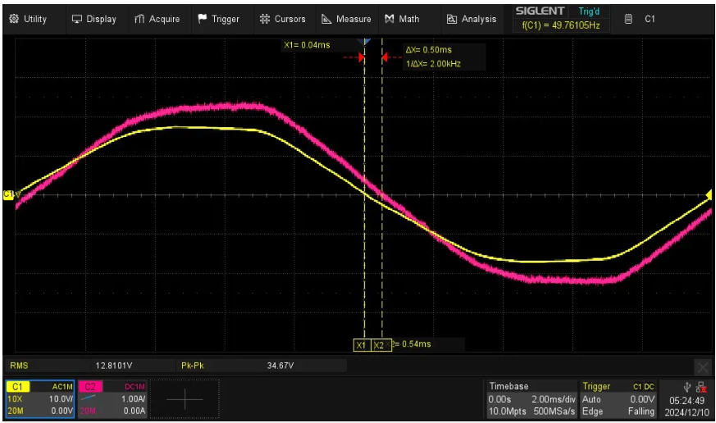The width and height of the screenshot is (716, 423).
Task: Click the 05:24:49 clock display
Action: (686, 401)
